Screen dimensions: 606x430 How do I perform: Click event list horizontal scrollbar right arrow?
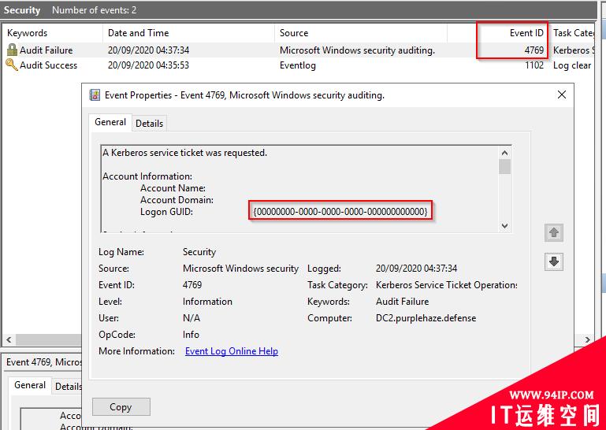588,340
